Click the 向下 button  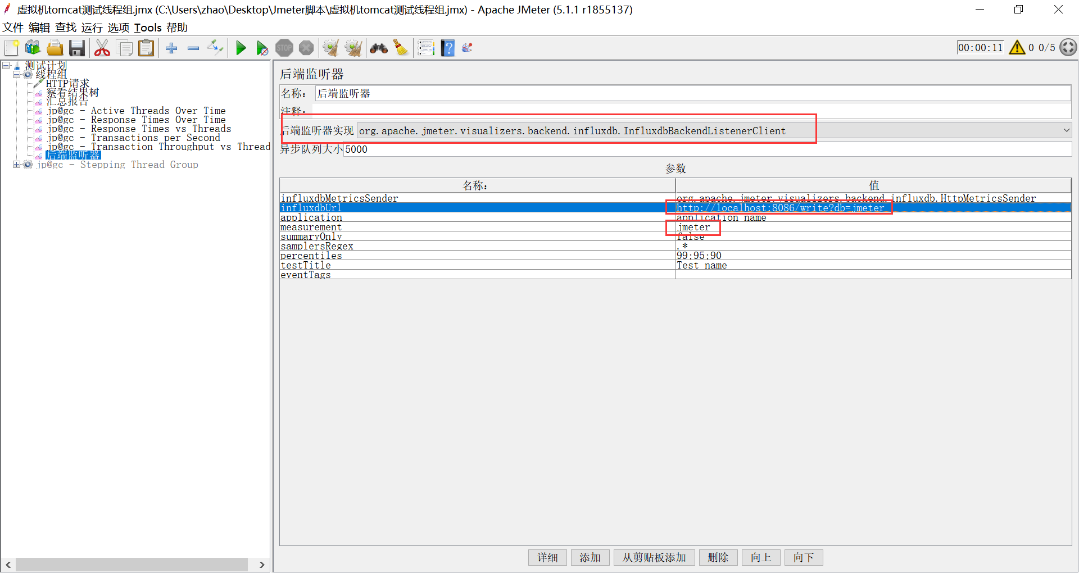point(804,557)
